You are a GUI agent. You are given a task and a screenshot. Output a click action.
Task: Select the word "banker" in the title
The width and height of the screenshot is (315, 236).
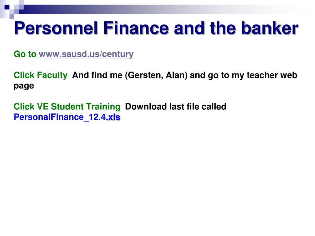(269, 29)
